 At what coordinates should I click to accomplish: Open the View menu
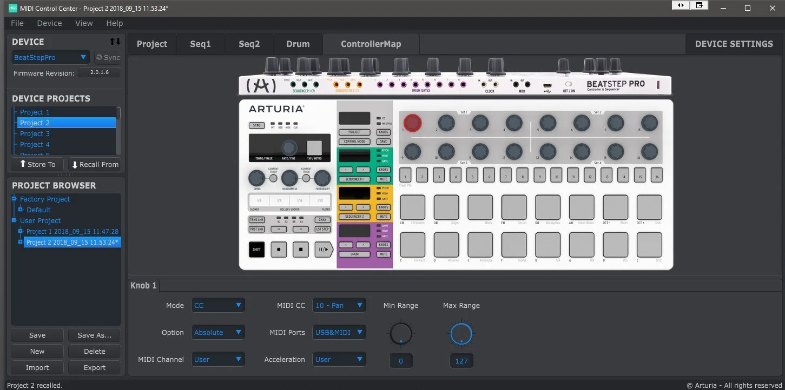coord(84,23)
